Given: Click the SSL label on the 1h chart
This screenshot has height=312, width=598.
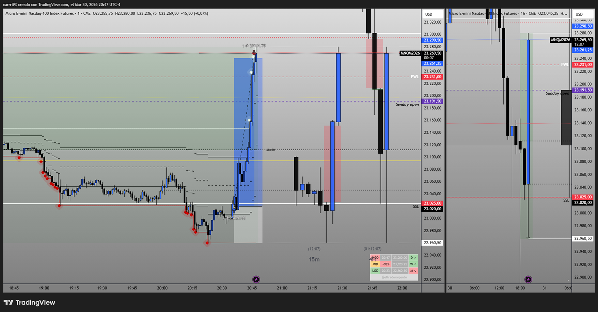Looking at the screenshot, I should pos(566,200).
